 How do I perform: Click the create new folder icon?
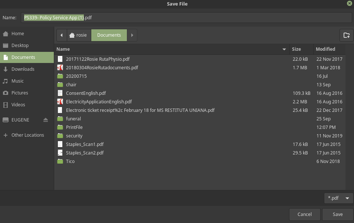click(346, 35)
